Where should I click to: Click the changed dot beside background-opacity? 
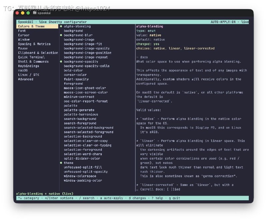coord(61,62)
